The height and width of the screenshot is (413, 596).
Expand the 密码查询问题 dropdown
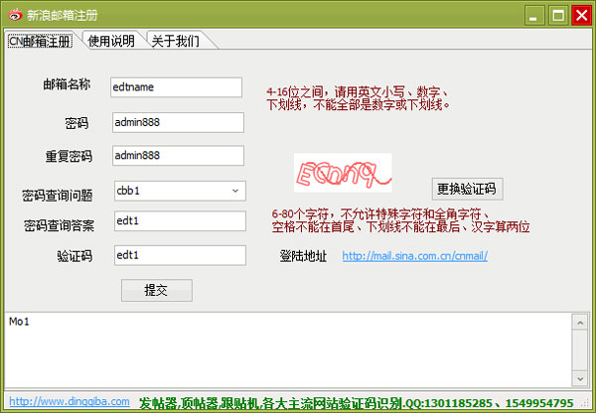tap(235, 190)
